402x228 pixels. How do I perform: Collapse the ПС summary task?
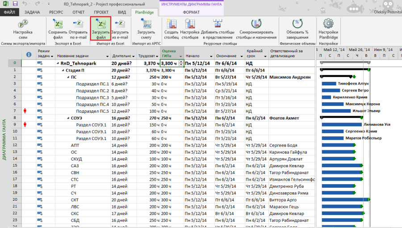(68, 77)
